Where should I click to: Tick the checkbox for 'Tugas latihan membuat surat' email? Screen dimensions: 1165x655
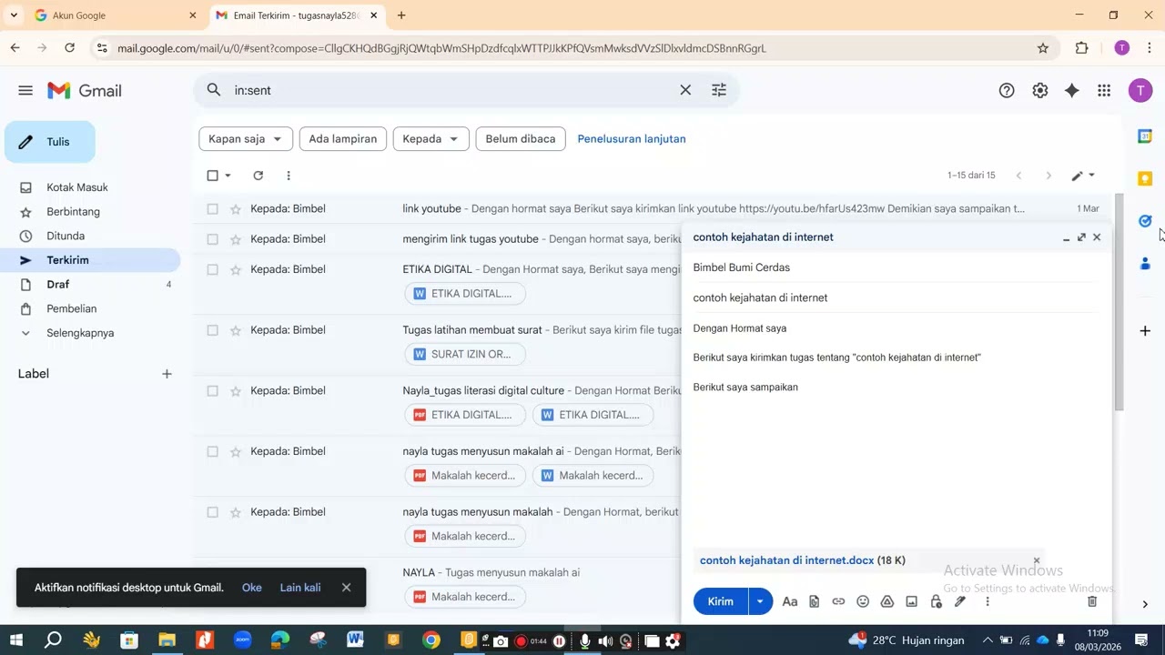click(212, 330)
